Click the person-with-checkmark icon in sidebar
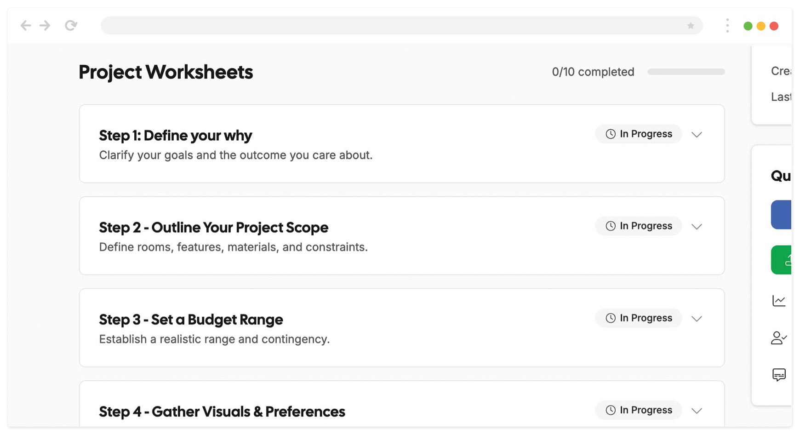 click(x=779, y=339)
